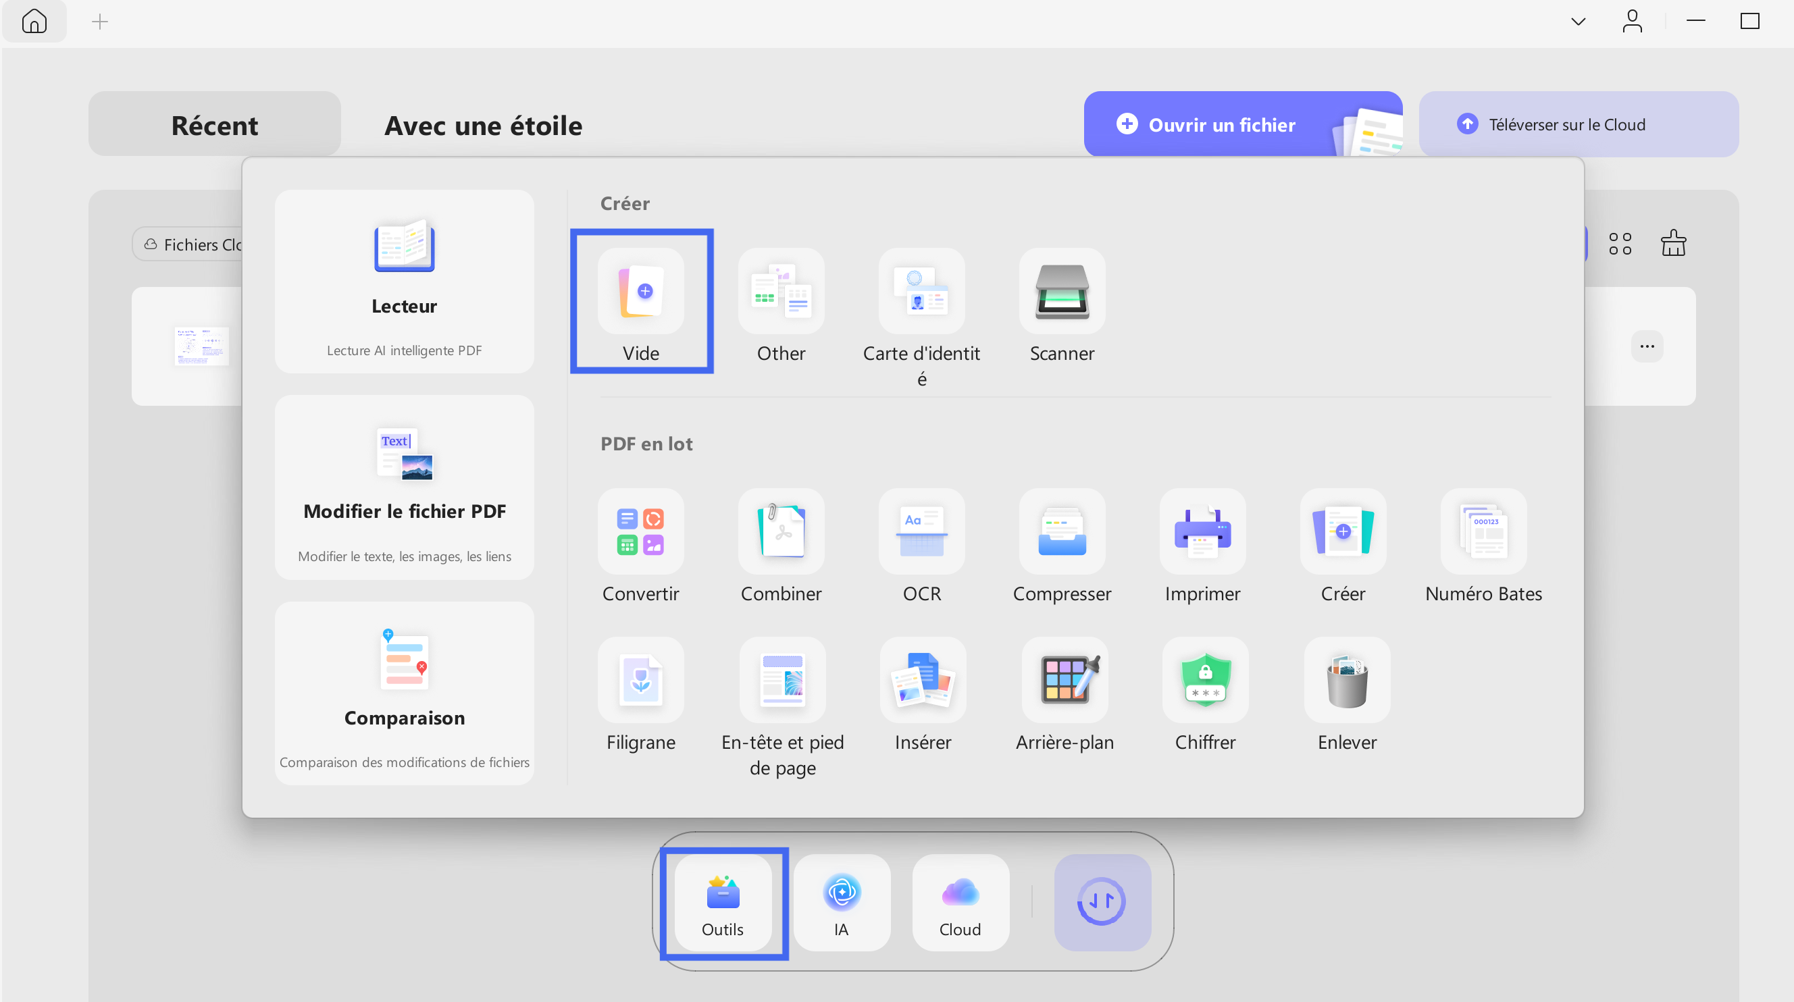1794x1002 pixels.
Task: Click Téléverser sur le Cloud
Action: tap(1578, 124)
